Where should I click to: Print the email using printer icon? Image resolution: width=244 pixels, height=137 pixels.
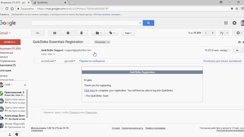(x=239, y=42)
